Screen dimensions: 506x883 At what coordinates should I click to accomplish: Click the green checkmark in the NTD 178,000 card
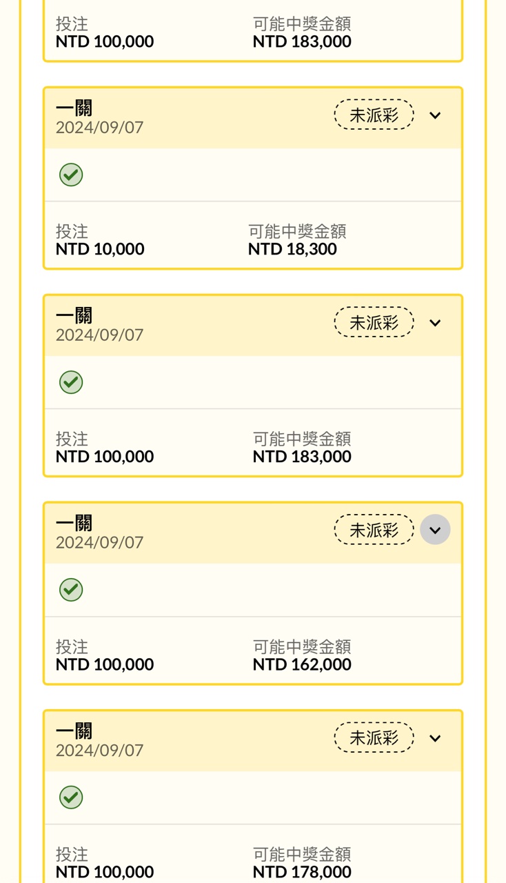click(71, 797)
